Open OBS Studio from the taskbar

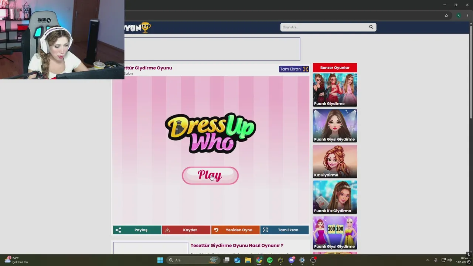coord(313,260)
